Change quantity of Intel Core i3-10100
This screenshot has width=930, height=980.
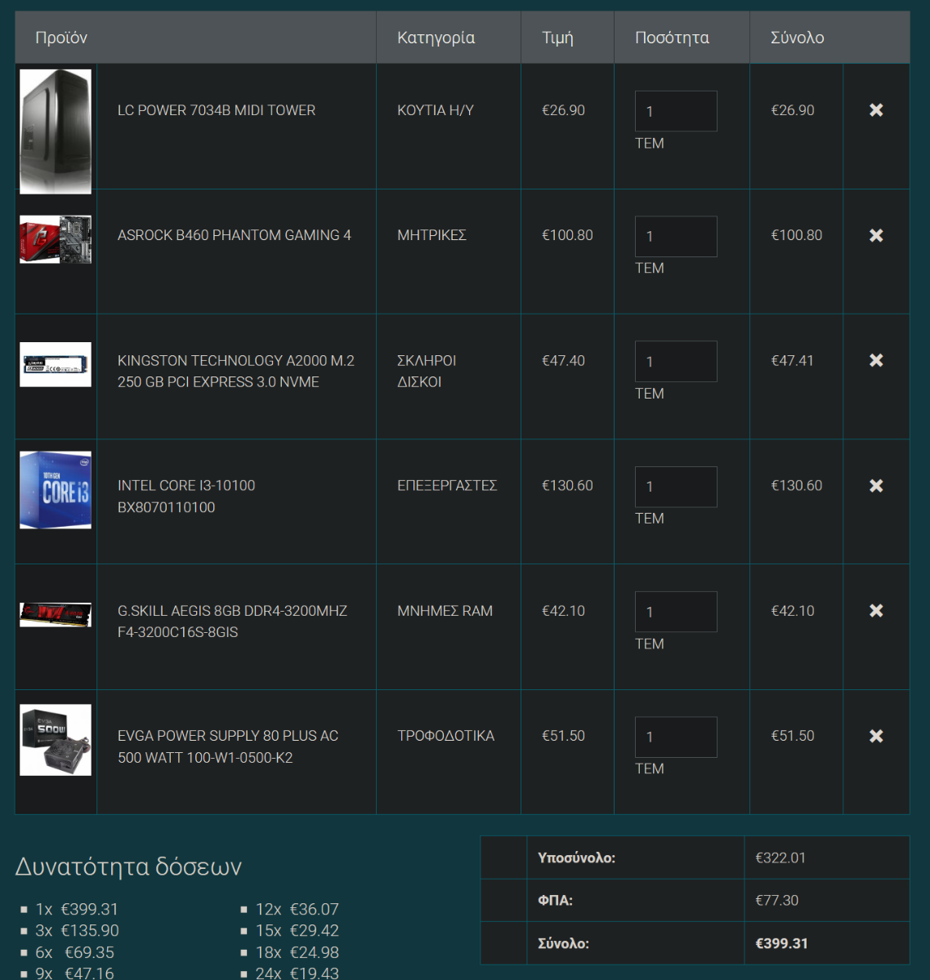coord(676,487)
